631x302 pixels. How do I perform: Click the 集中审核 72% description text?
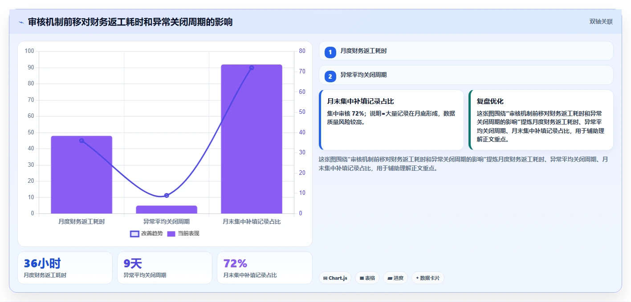click(391, 117)
